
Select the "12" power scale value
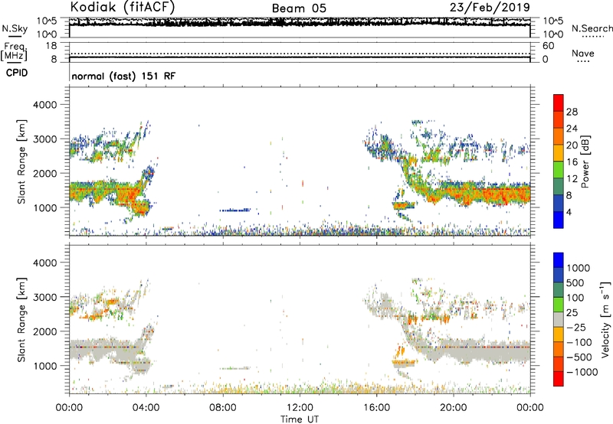click(x=572, y=179)
